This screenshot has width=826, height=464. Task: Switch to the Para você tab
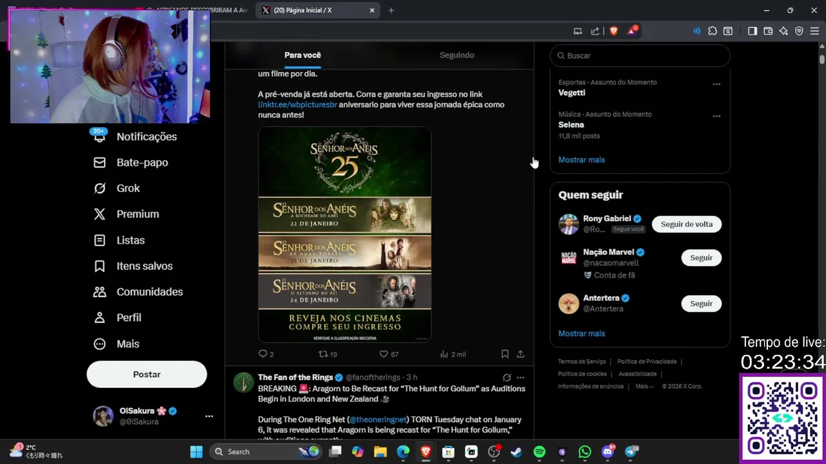coord(303,55)
